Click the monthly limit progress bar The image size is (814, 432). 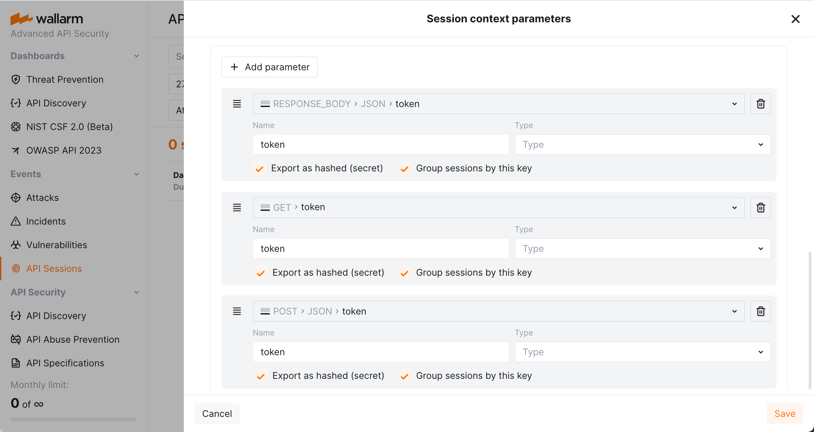click(x=73, y=419)
